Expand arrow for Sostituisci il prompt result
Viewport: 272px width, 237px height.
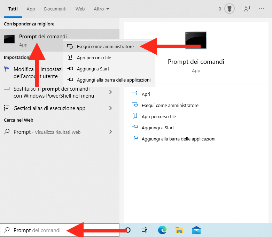point(110,92)
